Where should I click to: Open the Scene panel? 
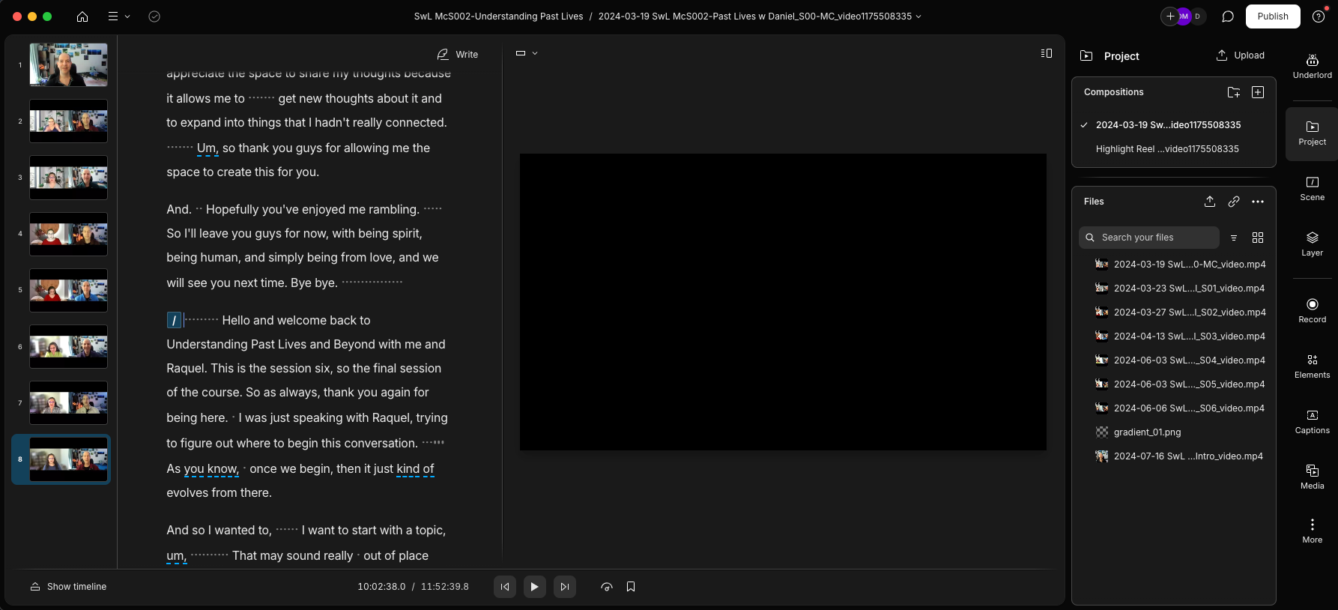1312,189
